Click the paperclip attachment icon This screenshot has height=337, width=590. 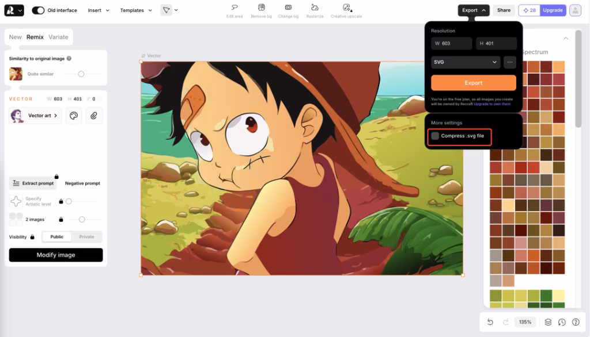93,116
